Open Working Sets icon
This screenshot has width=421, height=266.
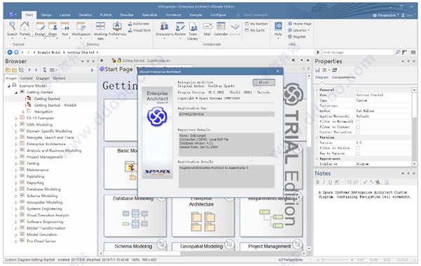tap(100, 31)
